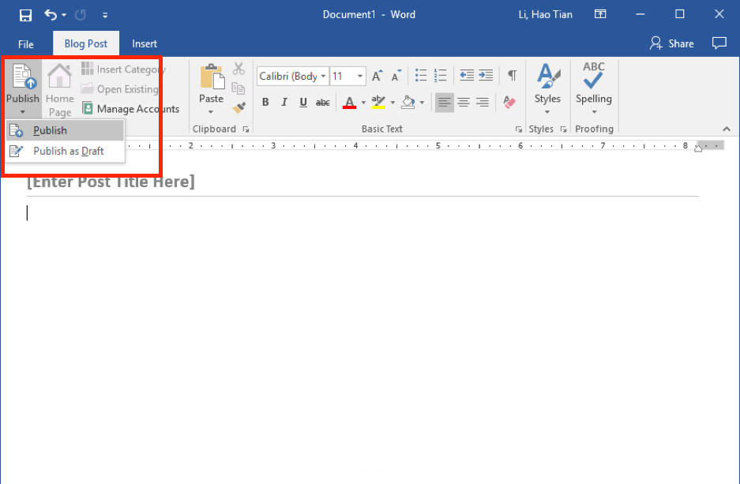The width and height of the screenshot is (740, 484).
Task: Undo the last action
Action: pyautogui.click(x=50, y=15)
